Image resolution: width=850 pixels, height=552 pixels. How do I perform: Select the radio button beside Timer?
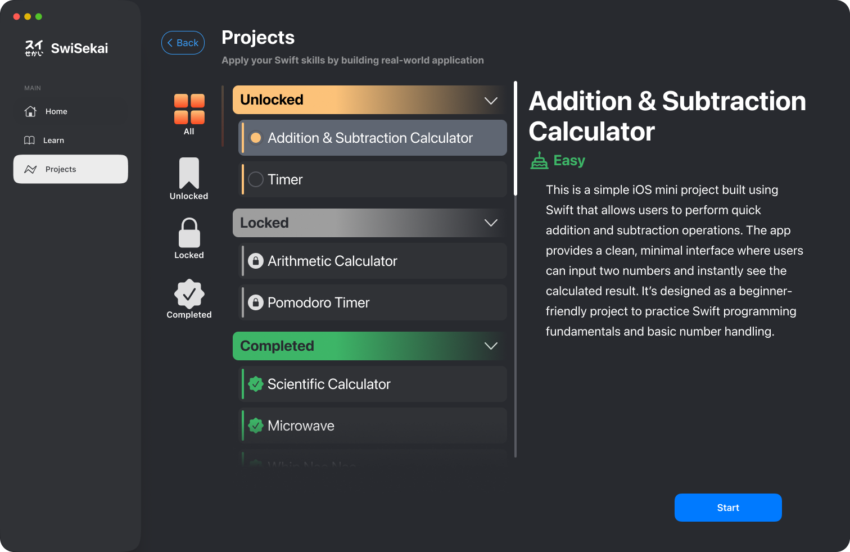tap(256, 179)
